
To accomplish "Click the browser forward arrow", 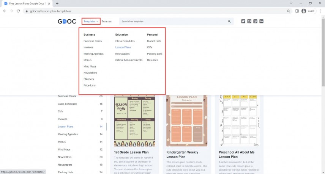I will point(11,11).
